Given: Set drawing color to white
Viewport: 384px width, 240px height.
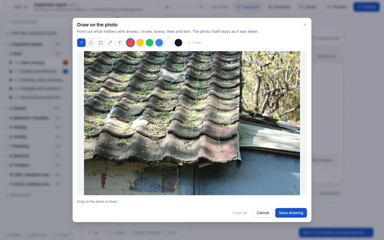Looking at the screenshot, I should [169, 43].
